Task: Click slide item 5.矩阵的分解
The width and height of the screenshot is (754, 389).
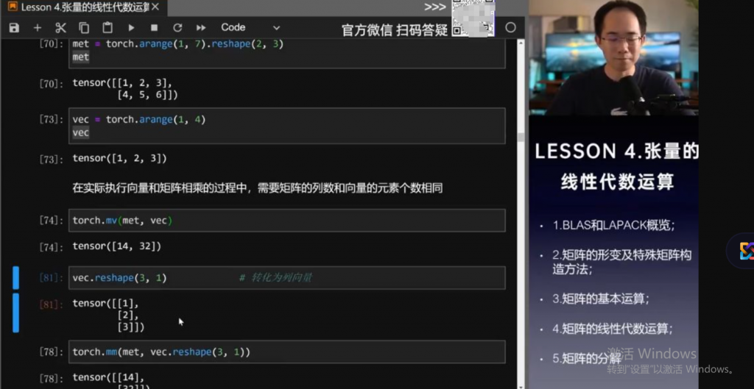Action: pos(587,359)
